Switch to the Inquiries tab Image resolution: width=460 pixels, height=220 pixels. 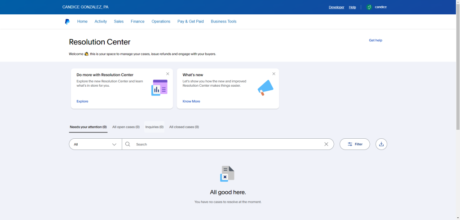tap(154, 127)
